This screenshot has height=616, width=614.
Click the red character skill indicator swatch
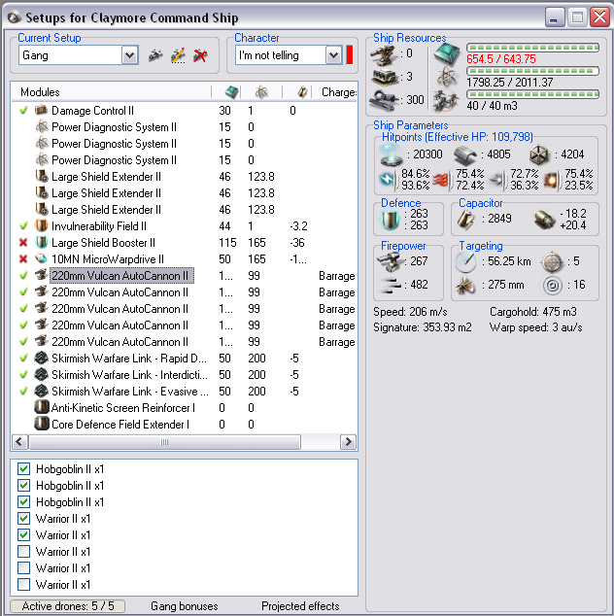click(349, 55)
